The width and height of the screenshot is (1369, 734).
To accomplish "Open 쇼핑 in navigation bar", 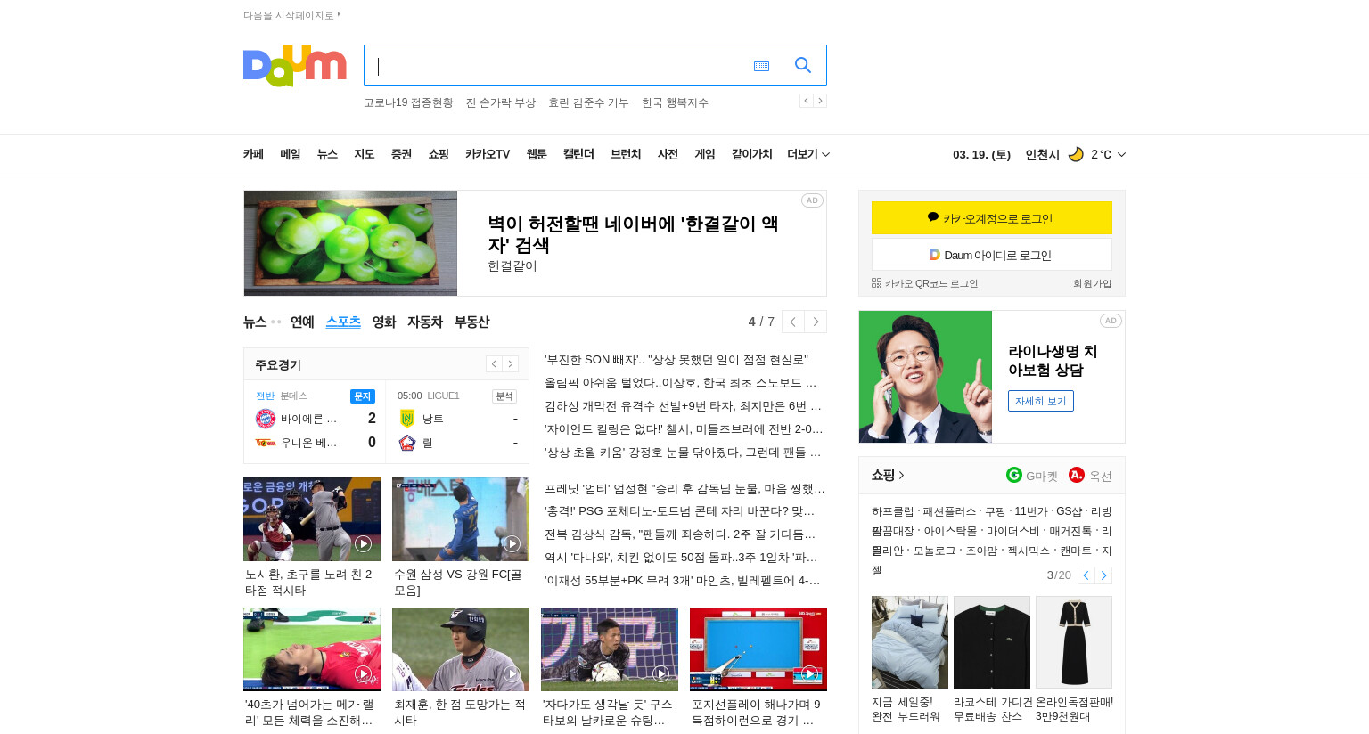I will [x=439, y=154].
